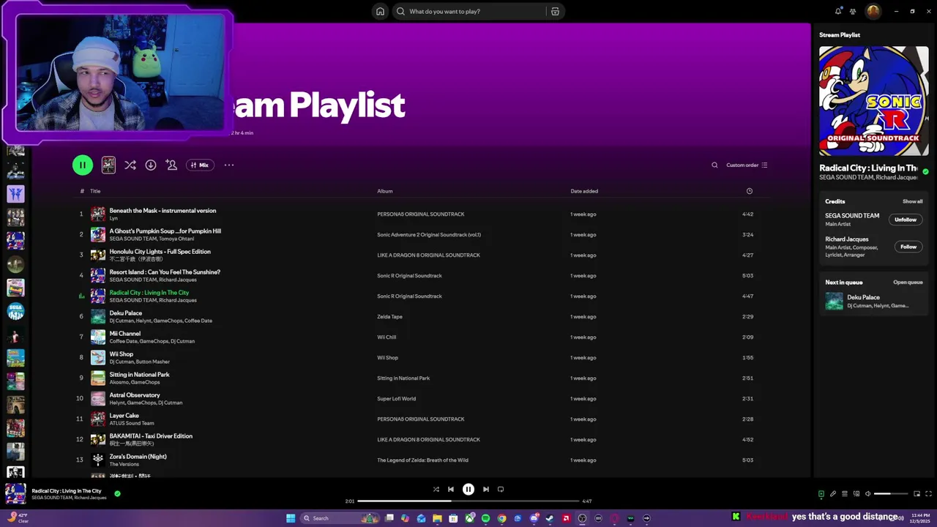Open Sonic R Original Soundtrack album, row 4

click(409, 276)
